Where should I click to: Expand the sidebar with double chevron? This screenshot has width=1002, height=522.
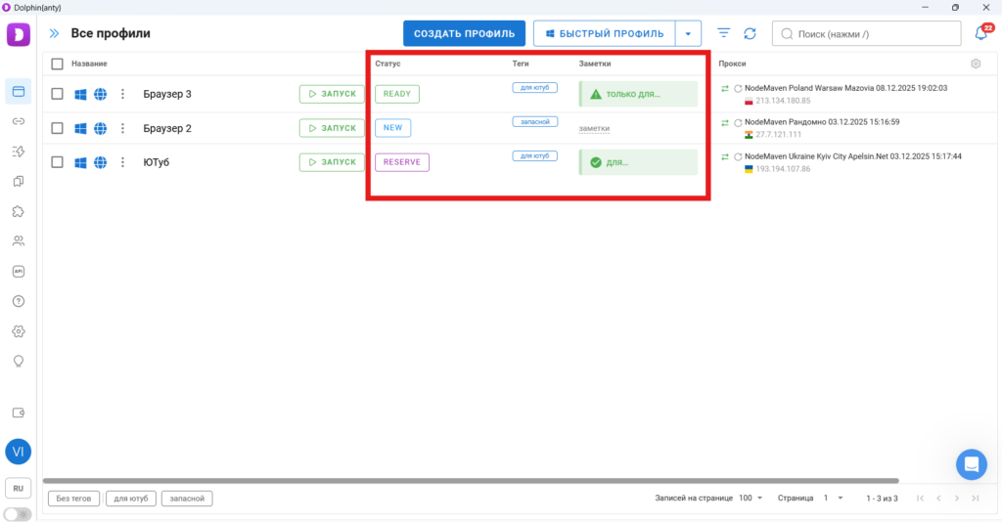[x=54, y=33]
